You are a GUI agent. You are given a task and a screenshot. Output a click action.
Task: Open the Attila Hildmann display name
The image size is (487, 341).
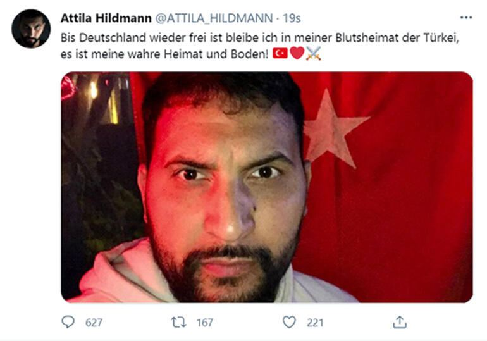pos(106,18)
